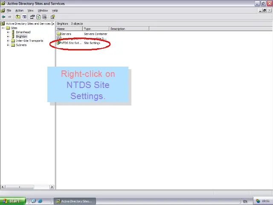Screen dimensions: 273x205
Task: Click the taskbar clock showing 15:51
Action: (x=266, y=201)
